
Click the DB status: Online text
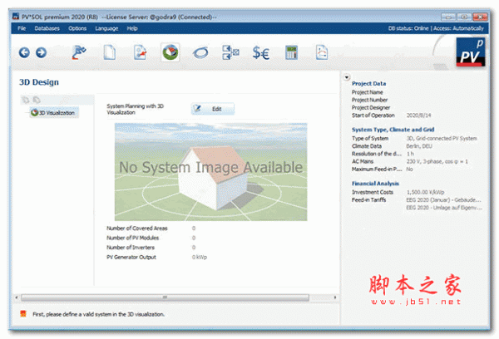tap(408, 28)
